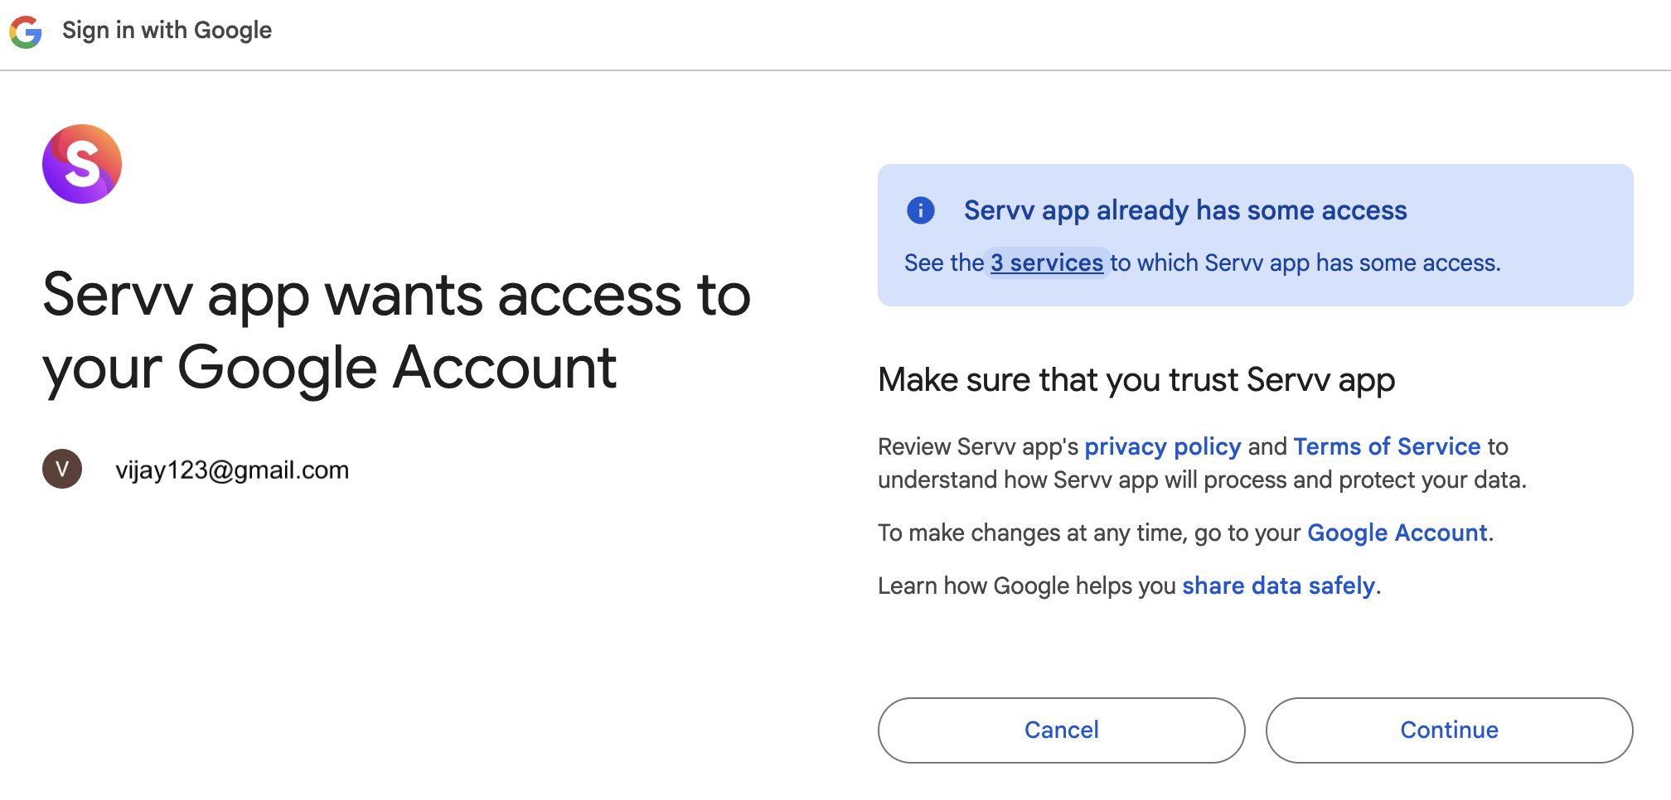
Task: Click the Sign in with Google header text
Action: click(x=167, y=31)
